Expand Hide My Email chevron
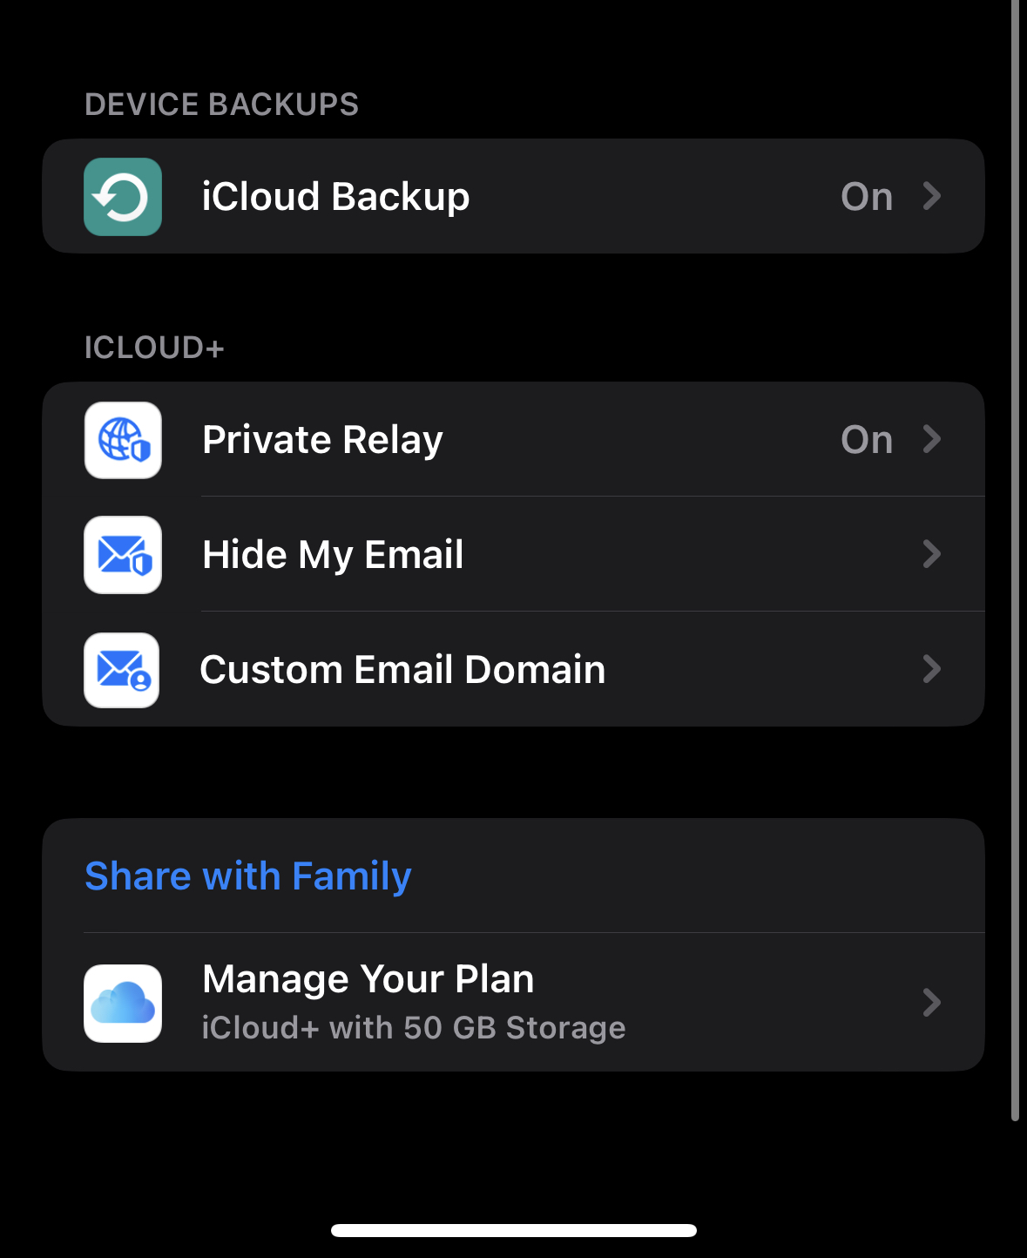This screenshot has width=1027, height=1258. click(x=932, y=554)
